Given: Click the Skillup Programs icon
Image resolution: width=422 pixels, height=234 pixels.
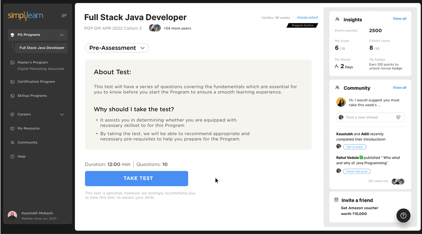Looking at the screenshot, I should point(12,96).
